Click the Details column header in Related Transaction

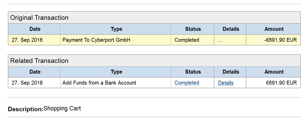(231, 72)
